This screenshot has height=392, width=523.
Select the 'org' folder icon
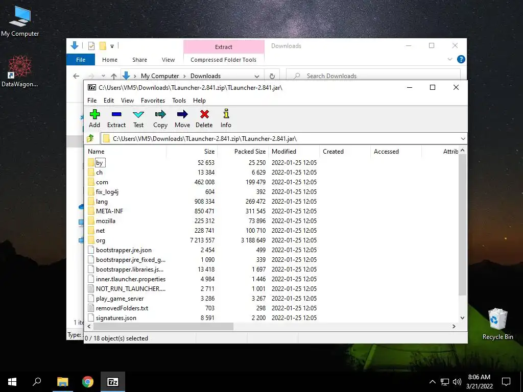coord(91,240)
